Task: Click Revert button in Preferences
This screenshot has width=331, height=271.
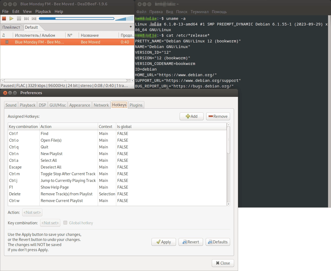Action: (191, 242)
